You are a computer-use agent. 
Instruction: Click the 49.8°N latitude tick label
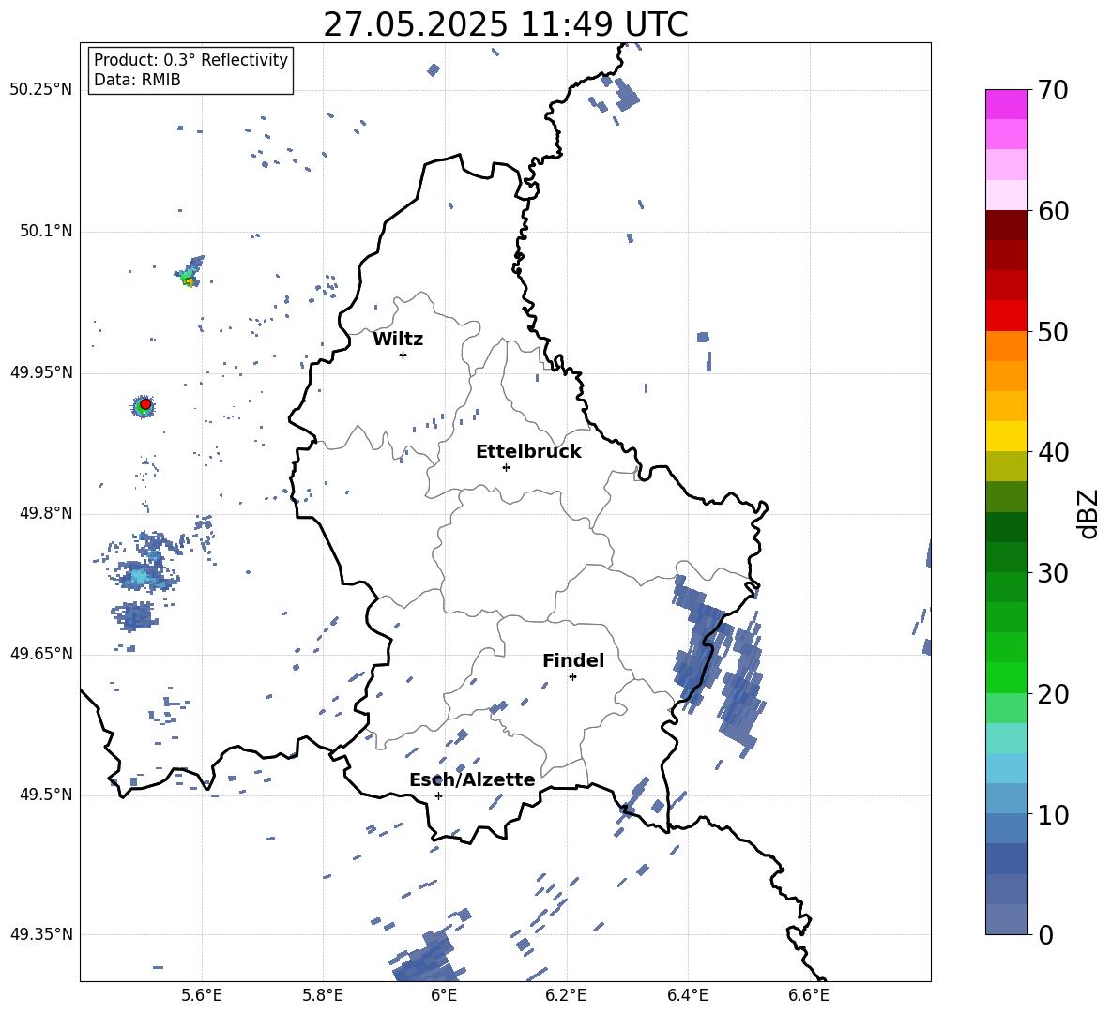tap(45, 513)
